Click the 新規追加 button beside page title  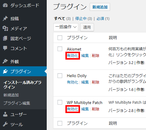[x=100, y=7]
